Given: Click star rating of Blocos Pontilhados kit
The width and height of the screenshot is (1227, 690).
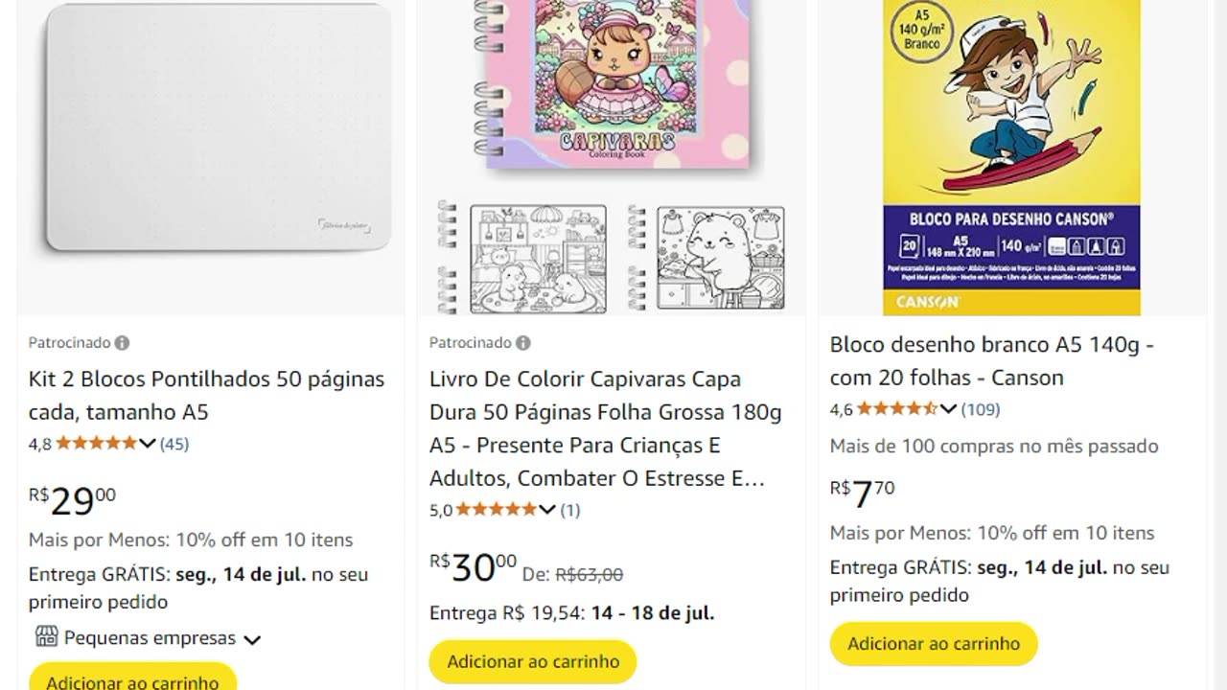Looking at the screenshot, I should point(96,444).
